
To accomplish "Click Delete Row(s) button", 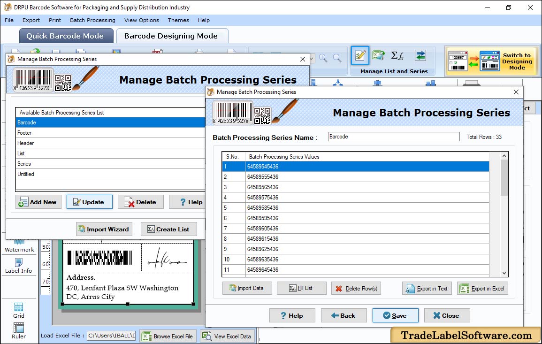I will click(356, 288).
